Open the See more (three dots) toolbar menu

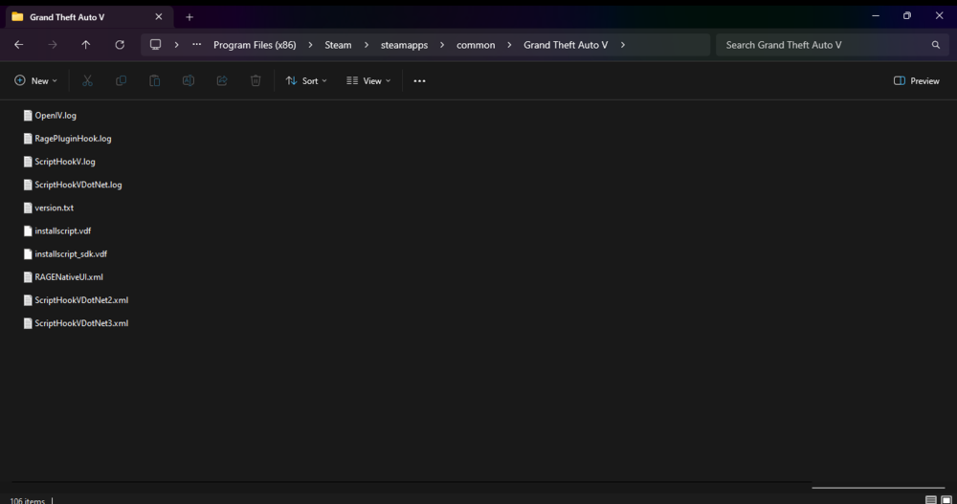coord(419,80)
